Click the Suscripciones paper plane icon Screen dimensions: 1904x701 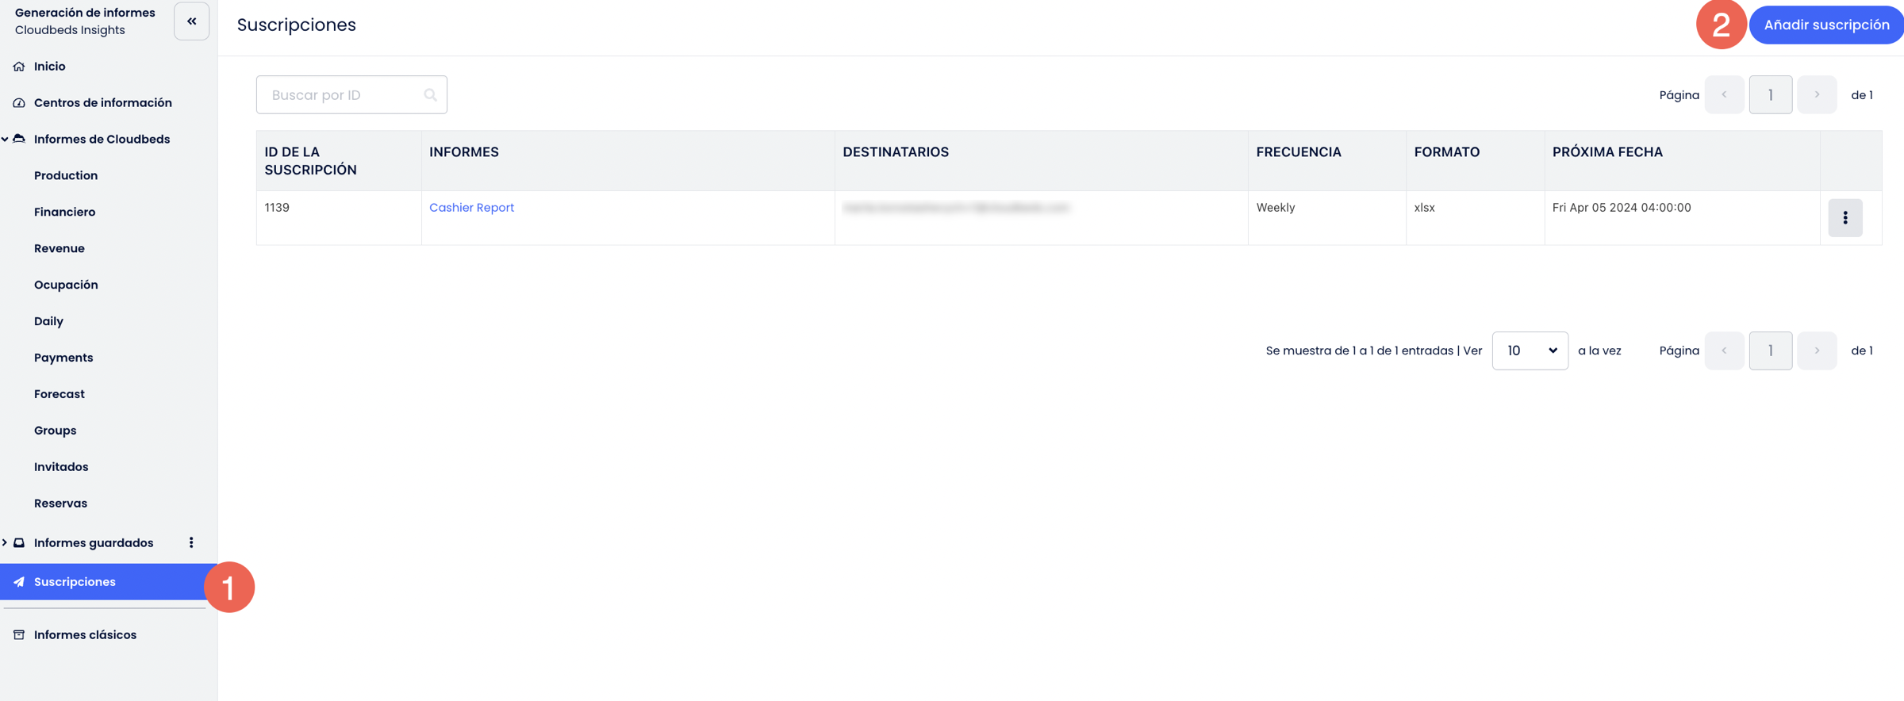coord(19,582)
